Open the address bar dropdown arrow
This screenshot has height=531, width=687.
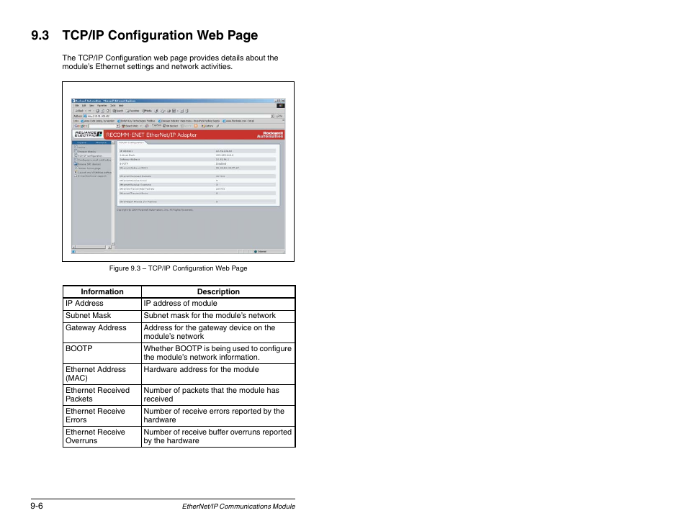tap(272, 116)
